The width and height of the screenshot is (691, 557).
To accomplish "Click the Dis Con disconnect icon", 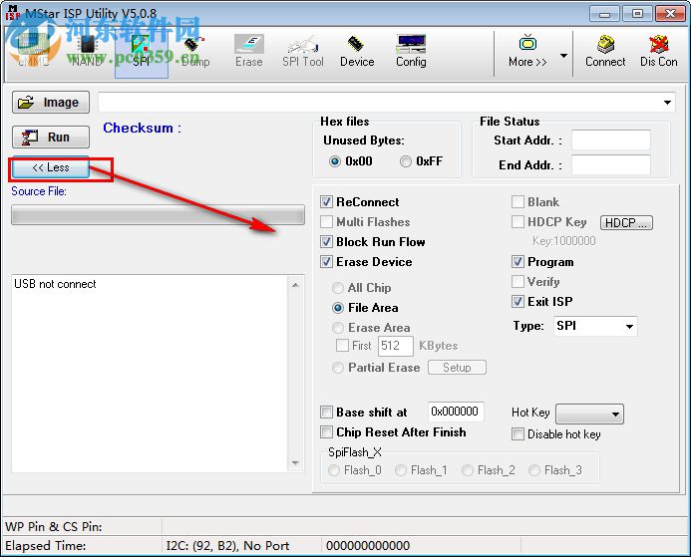I will 659,52.
